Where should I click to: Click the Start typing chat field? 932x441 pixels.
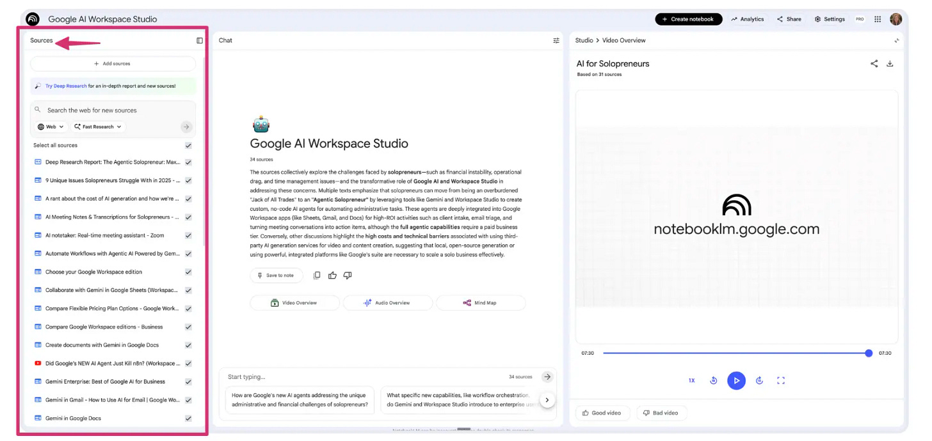(320, 376)
